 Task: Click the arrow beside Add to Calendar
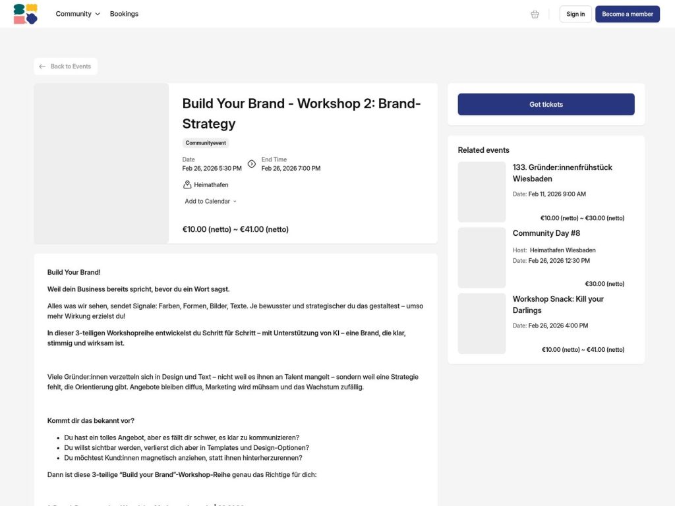click(235, 201)
